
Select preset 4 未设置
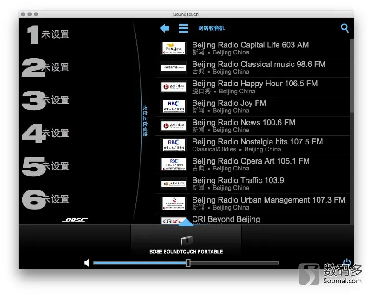(x=46, y=133)
